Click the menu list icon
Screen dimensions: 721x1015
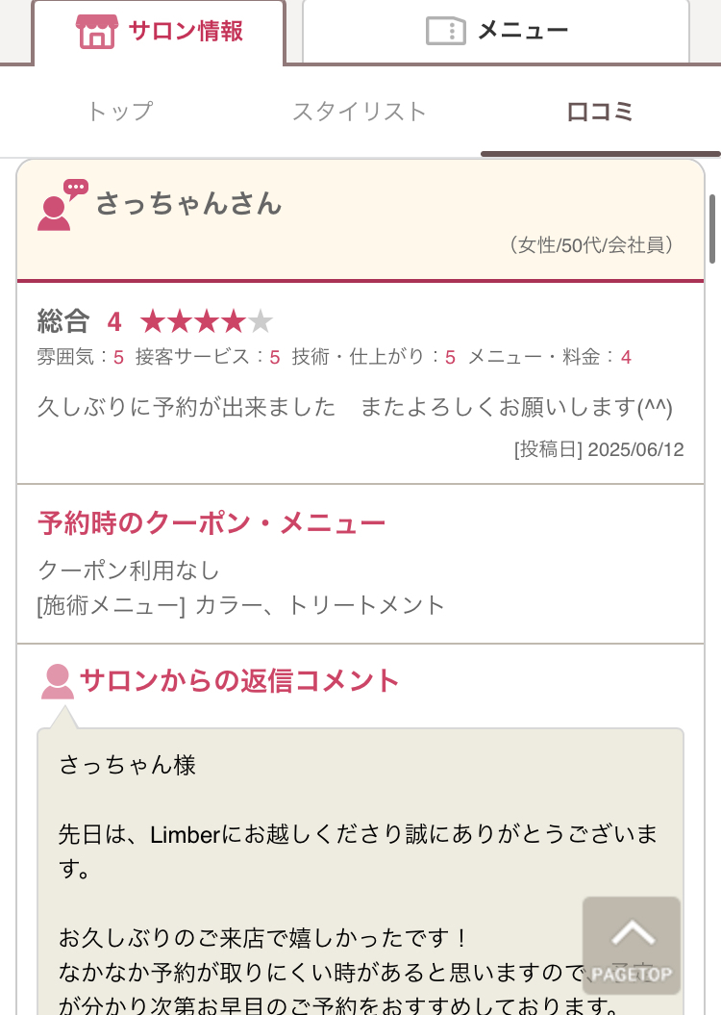pos(445,31)
